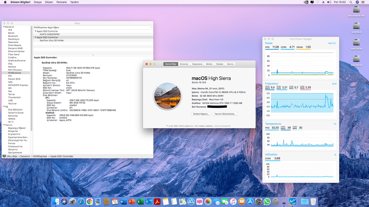Screen dimensions: 369x207
Task: Switch to the Servis tab
Action: point(230,64)
